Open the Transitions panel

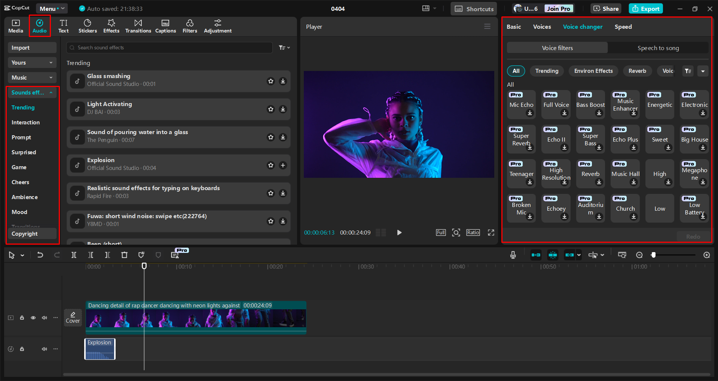138,26
